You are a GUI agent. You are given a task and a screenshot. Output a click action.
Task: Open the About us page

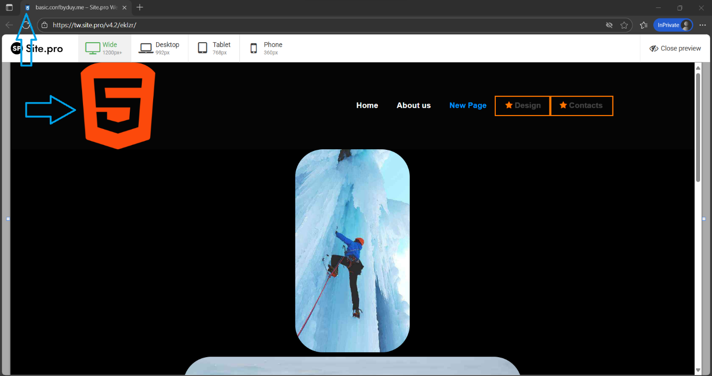414,106
